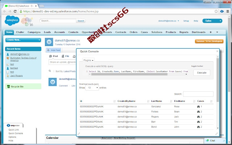The height and width of the screenshot is (145, 232).
Task: Open Cases binoculars icon for Rogers row
Action: 198,117
